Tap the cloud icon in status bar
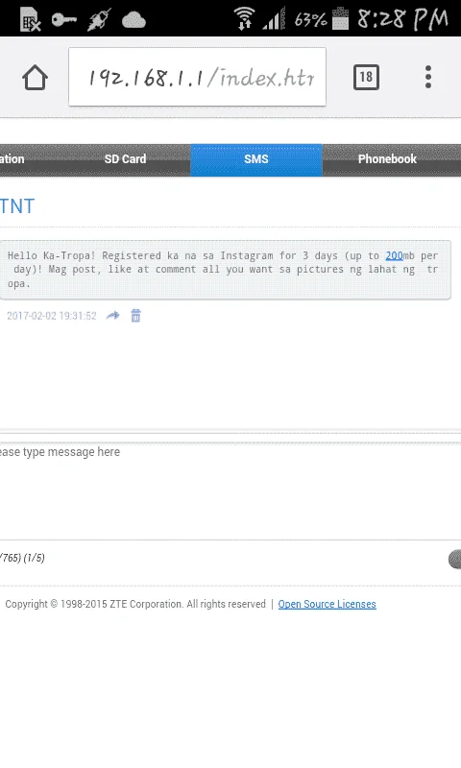461x768 pixels. 133,20
